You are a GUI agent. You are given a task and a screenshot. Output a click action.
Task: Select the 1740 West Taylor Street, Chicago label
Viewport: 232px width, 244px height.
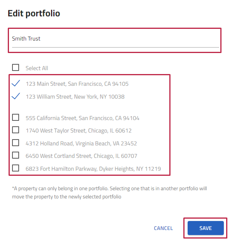(79, 131)
